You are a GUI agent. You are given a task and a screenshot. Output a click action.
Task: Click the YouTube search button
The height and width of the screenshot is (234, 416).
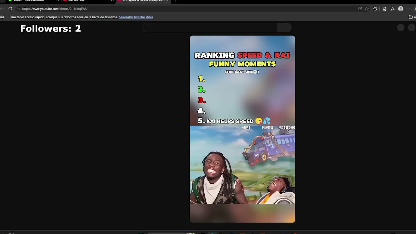[284, 28]
